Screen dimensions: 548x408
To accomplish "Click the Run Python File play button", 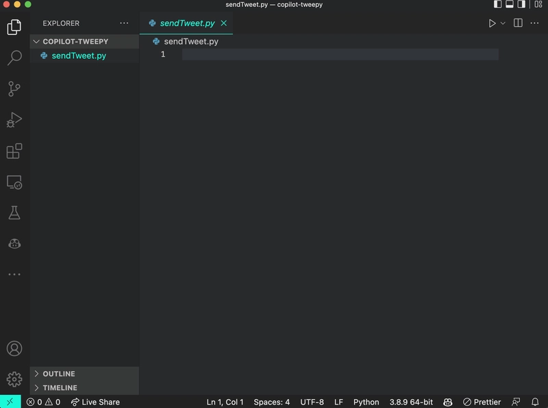I will (x=492, y=23).
